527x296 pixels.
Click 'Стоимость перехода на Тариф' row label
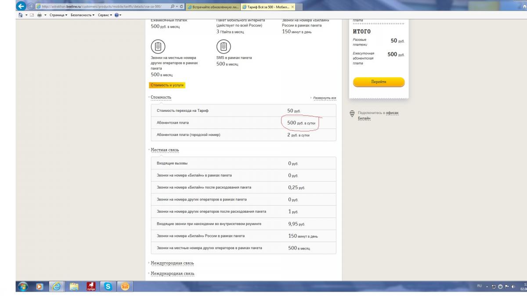click(x=183, y=111)
